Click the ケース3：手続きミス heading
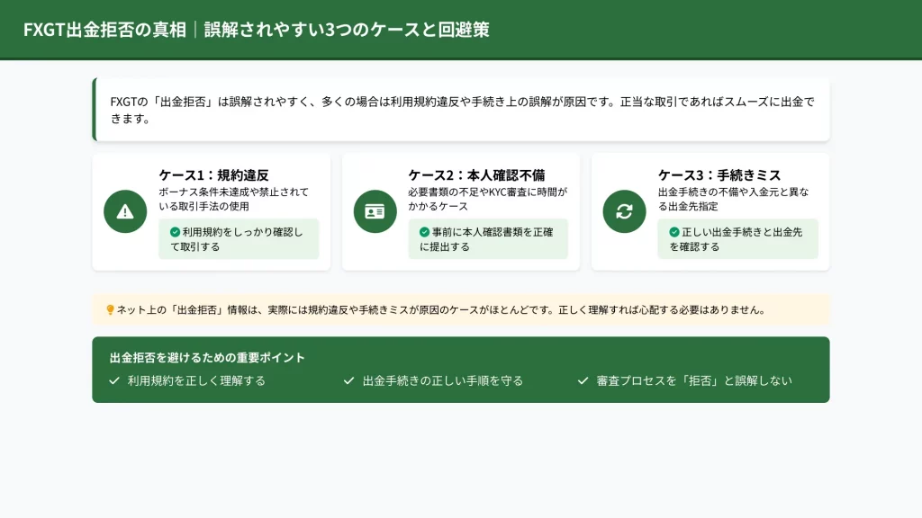Viewport: 922px width, 518px height. click(719, 175)
